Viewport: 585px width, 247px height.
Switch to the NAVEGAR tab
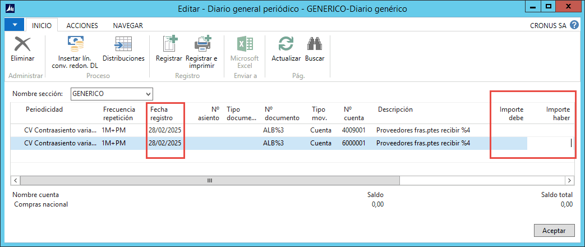128,25
